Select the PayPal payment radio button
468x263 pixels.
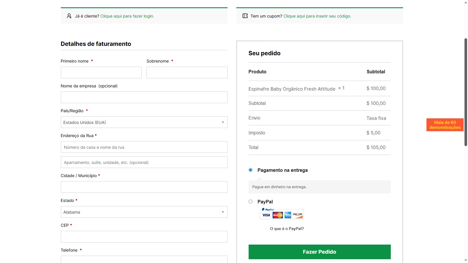coord(250,202)
